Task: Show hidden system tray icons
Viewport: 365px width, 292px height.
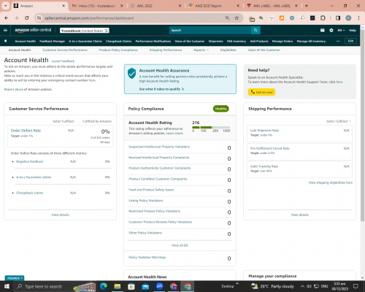Action: (302, 286)
